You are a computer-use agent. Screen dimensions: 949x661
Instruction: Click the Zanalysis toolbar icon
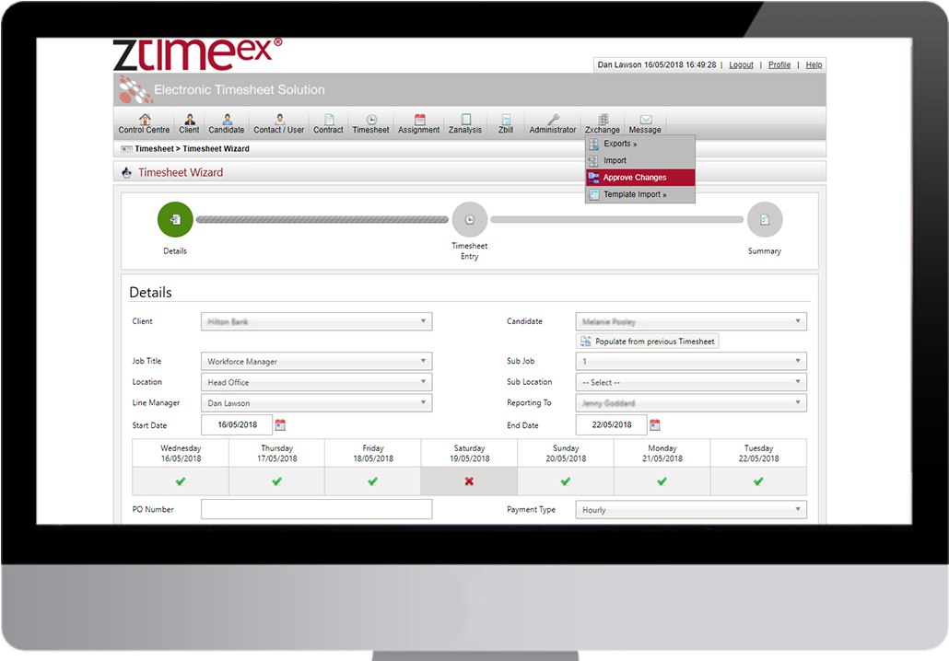click(465, 120)
